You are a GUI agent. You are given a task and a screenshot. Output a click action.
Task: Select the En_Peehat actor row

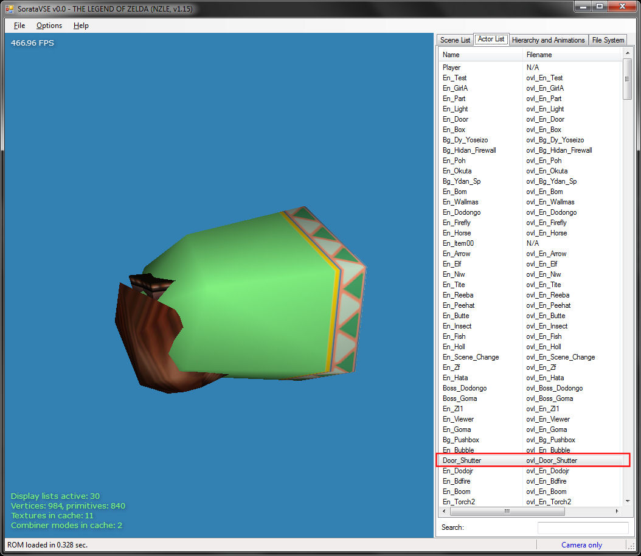[531, 305]
